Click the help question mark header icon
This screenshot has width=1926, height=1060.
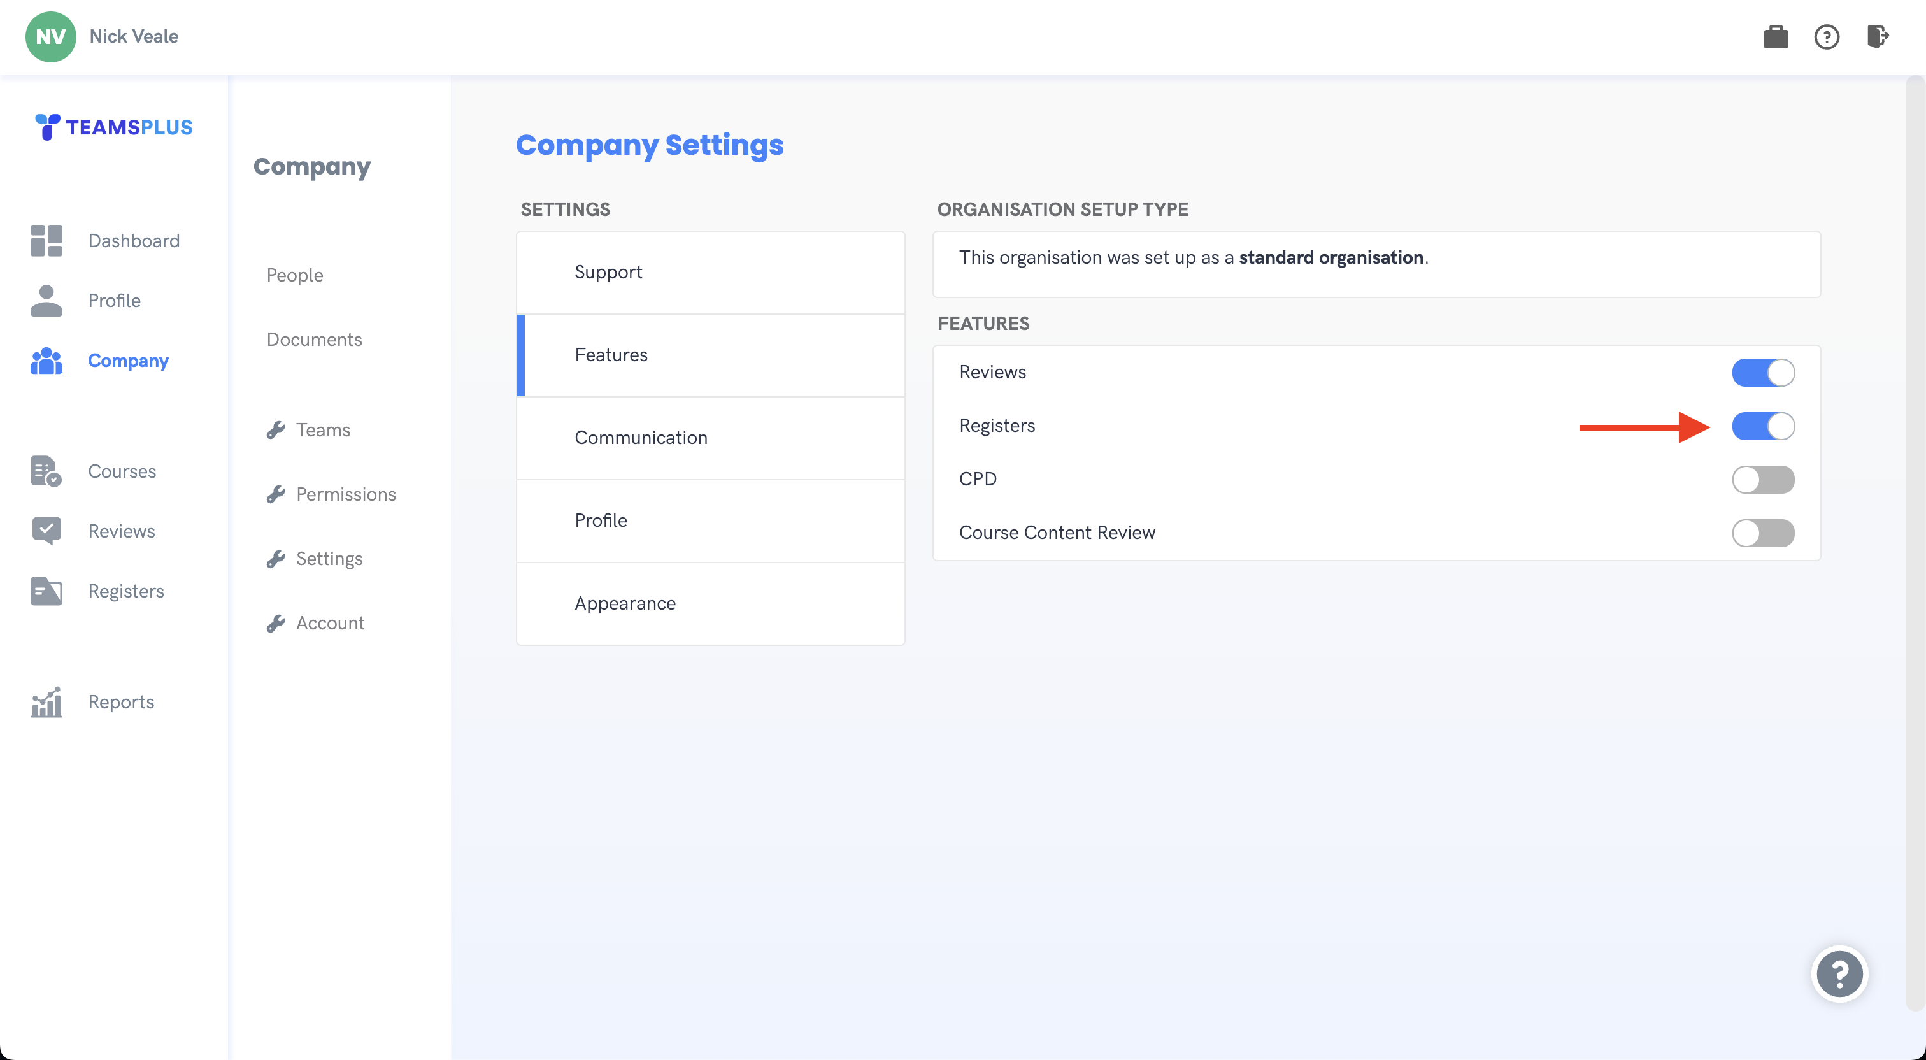tap(1826, 37)
